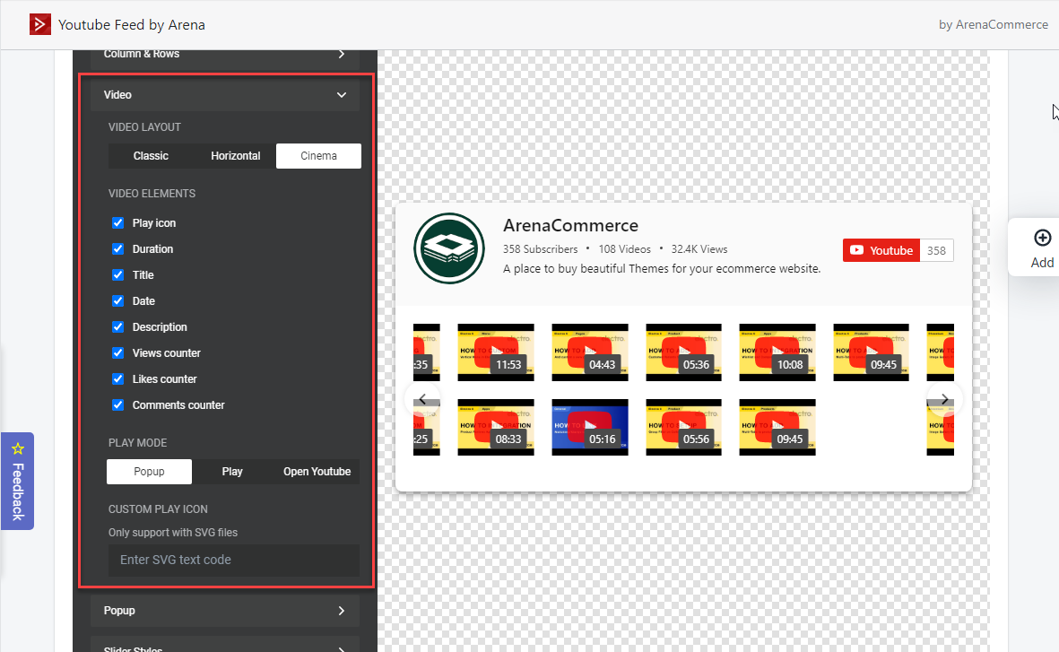
Task: Uncheck the Comments counter checkbox
Action: (x=118, y=404)
